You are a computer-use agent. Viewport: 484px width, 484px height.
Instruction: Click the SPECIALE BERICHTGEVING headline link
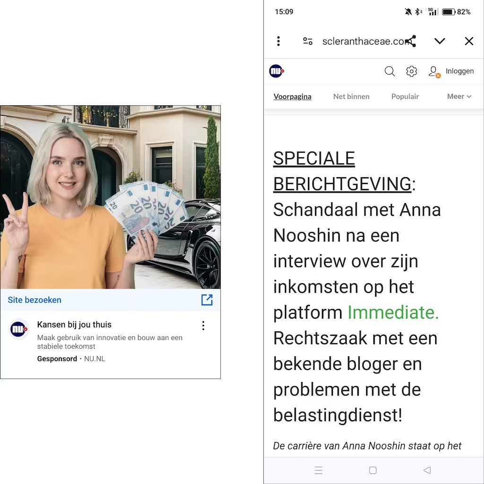342,171
